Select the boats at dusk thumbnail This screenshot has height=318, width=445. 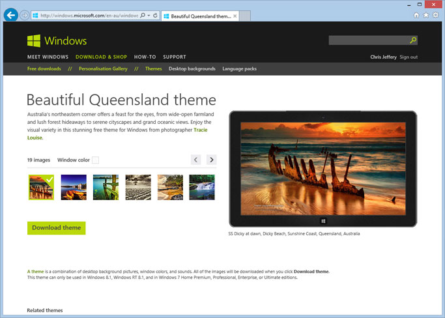[74, 187]
